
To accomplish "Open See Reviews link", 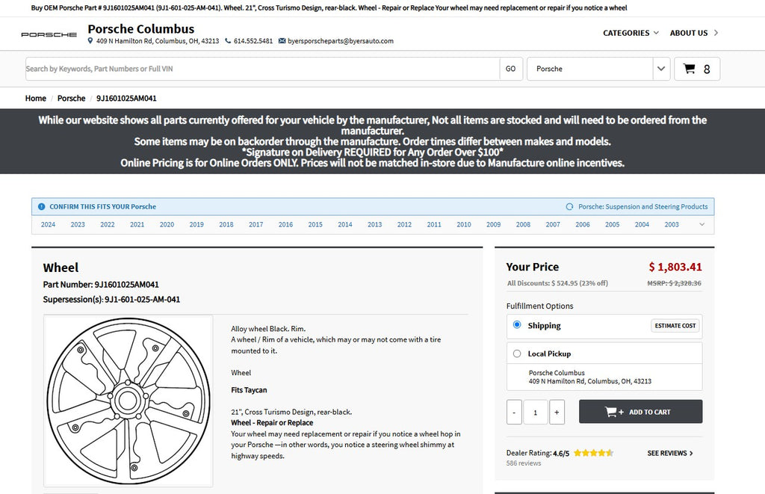I will (x=670, y=453).
